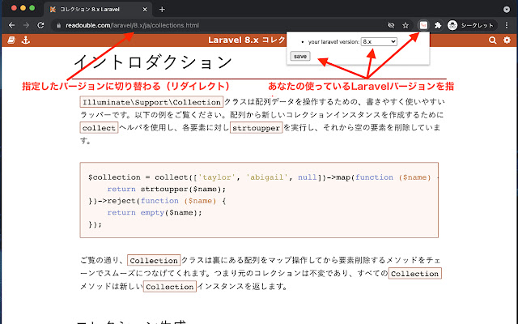The image size is (518, 324).
Task: Click the lock icon in address bar
Action: (58, 25)
